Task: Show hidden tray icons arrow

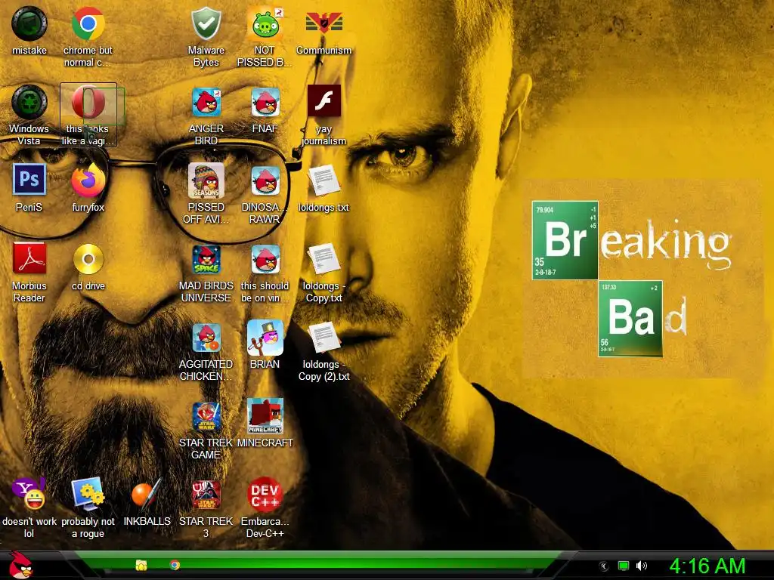Action: tap(603, 566)
